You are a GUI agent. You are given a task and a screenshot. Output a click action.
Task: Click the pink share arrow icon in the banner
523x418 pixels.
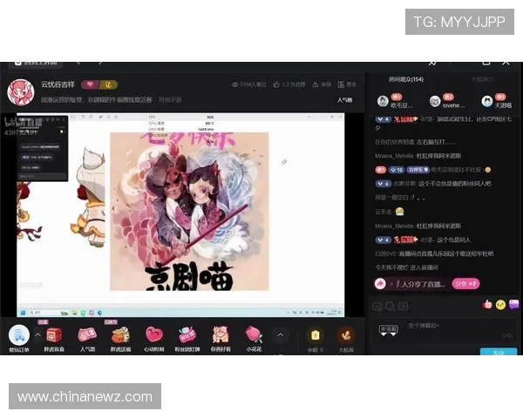point(380,284)
